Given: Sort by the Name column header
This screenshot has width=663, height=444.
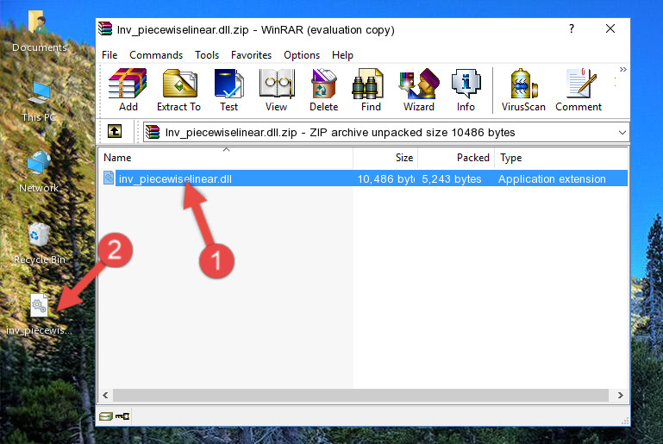Looking at the screenshot, I should pyautogui.click(x=226, y=158).
